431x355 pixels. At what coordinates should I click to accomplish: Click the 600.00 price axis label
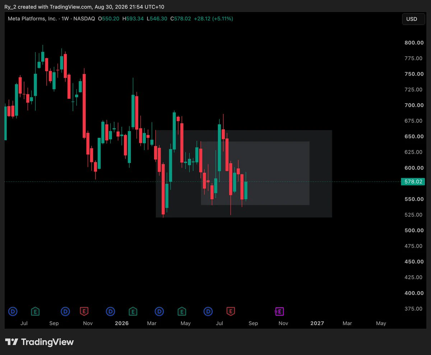coord(414,168)
